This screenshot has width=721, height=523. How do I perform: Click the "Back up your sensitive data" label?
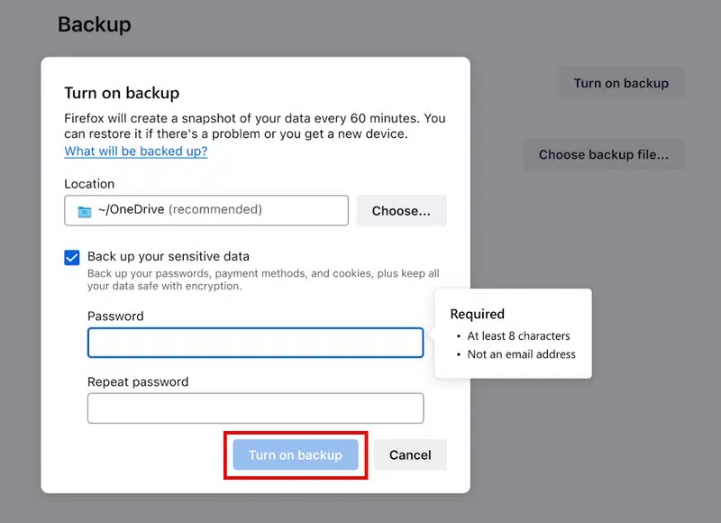click(169, 256)
